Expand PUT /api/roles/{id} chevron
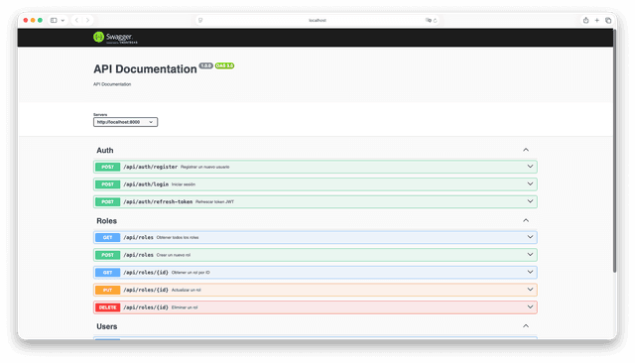This screenshot has width=635, height=363. [x=530, y=290]
